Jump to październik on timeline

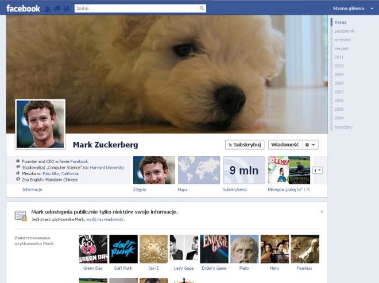[x=345, y=31]
